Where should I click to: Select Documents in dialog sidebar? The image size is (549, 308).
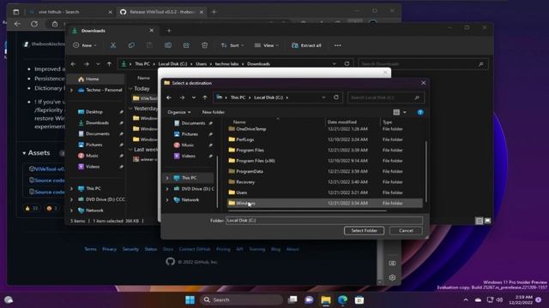click(x=190, y=123)
